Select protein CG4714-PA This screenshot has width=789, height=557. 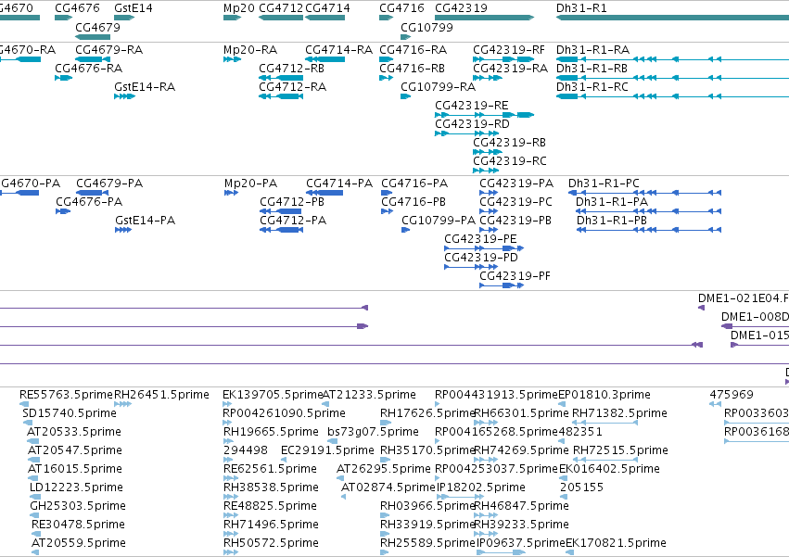325,193
